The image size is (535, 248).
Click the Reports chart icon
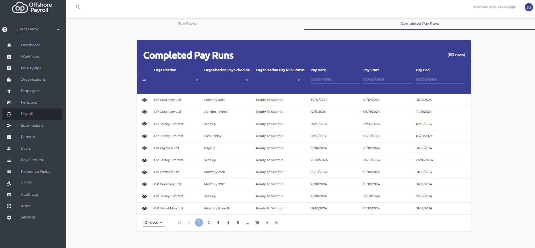(x=9, y=137)
